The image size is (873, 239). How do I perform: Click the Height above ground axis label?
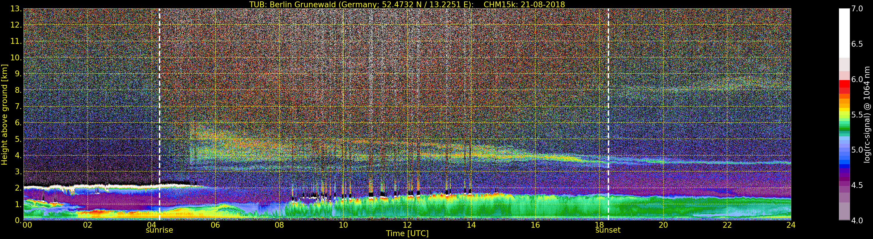[4, 115]
